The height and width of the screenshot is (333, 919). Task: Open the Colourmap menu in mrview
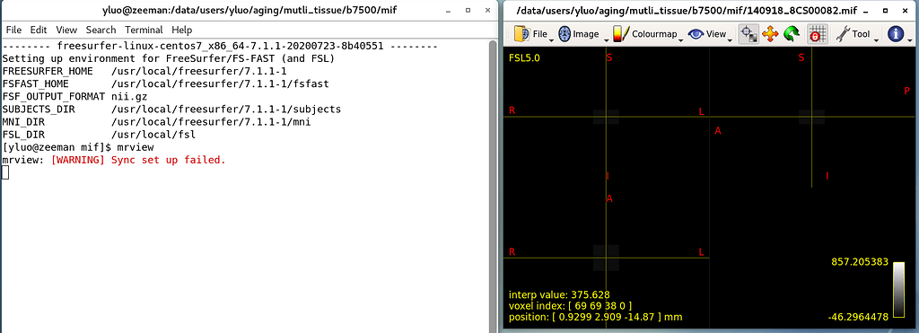(x=647, y=35)
